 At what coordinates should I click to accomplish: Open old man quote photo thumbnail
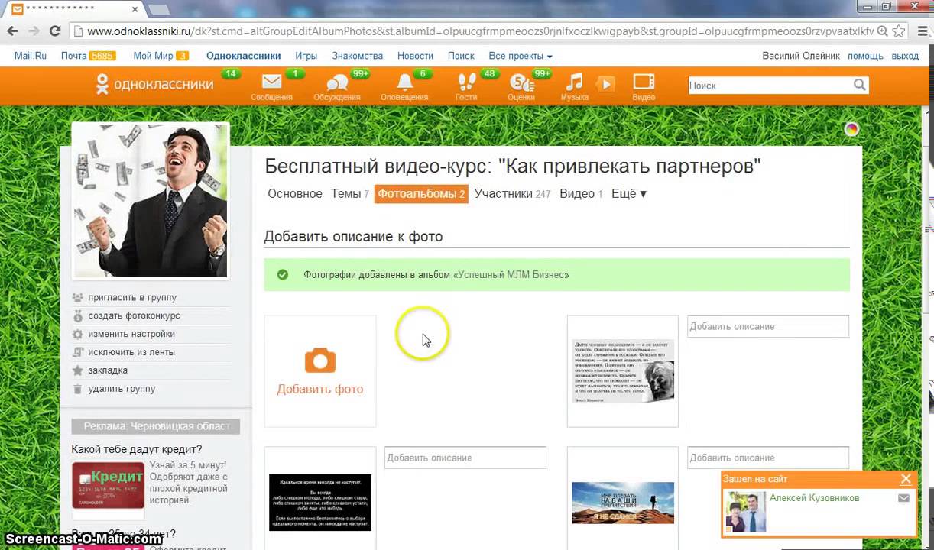623,371
